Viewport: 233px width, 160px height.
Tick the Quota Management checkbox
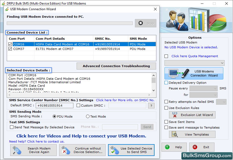point(166,56)
